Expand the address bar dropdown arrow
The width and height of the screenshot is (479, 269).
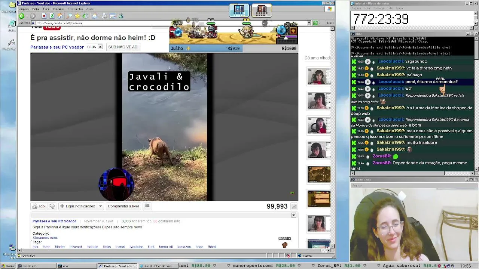pos(309,23)
